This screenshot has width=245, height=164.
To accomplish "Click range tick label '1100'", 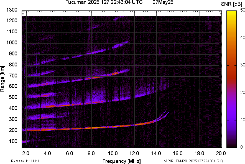I will pos(12,31).
